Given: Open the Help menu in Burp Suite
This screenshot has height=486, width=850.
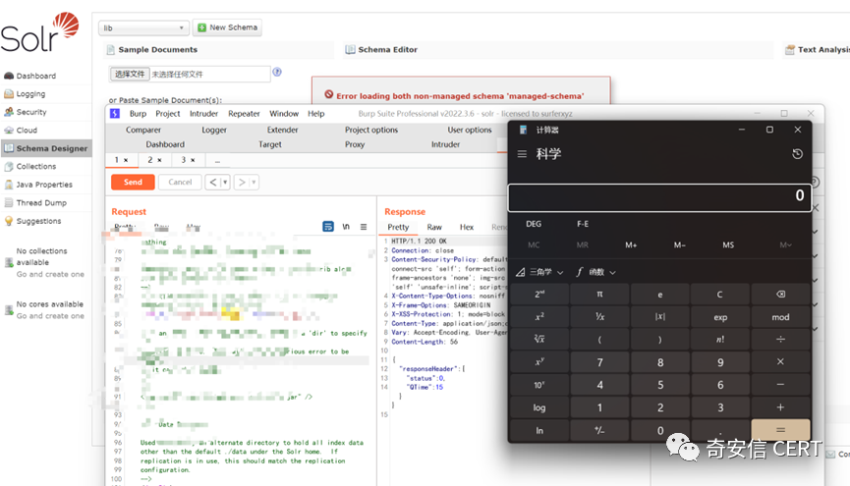Looking at the screenshot, I should [316, 114].
